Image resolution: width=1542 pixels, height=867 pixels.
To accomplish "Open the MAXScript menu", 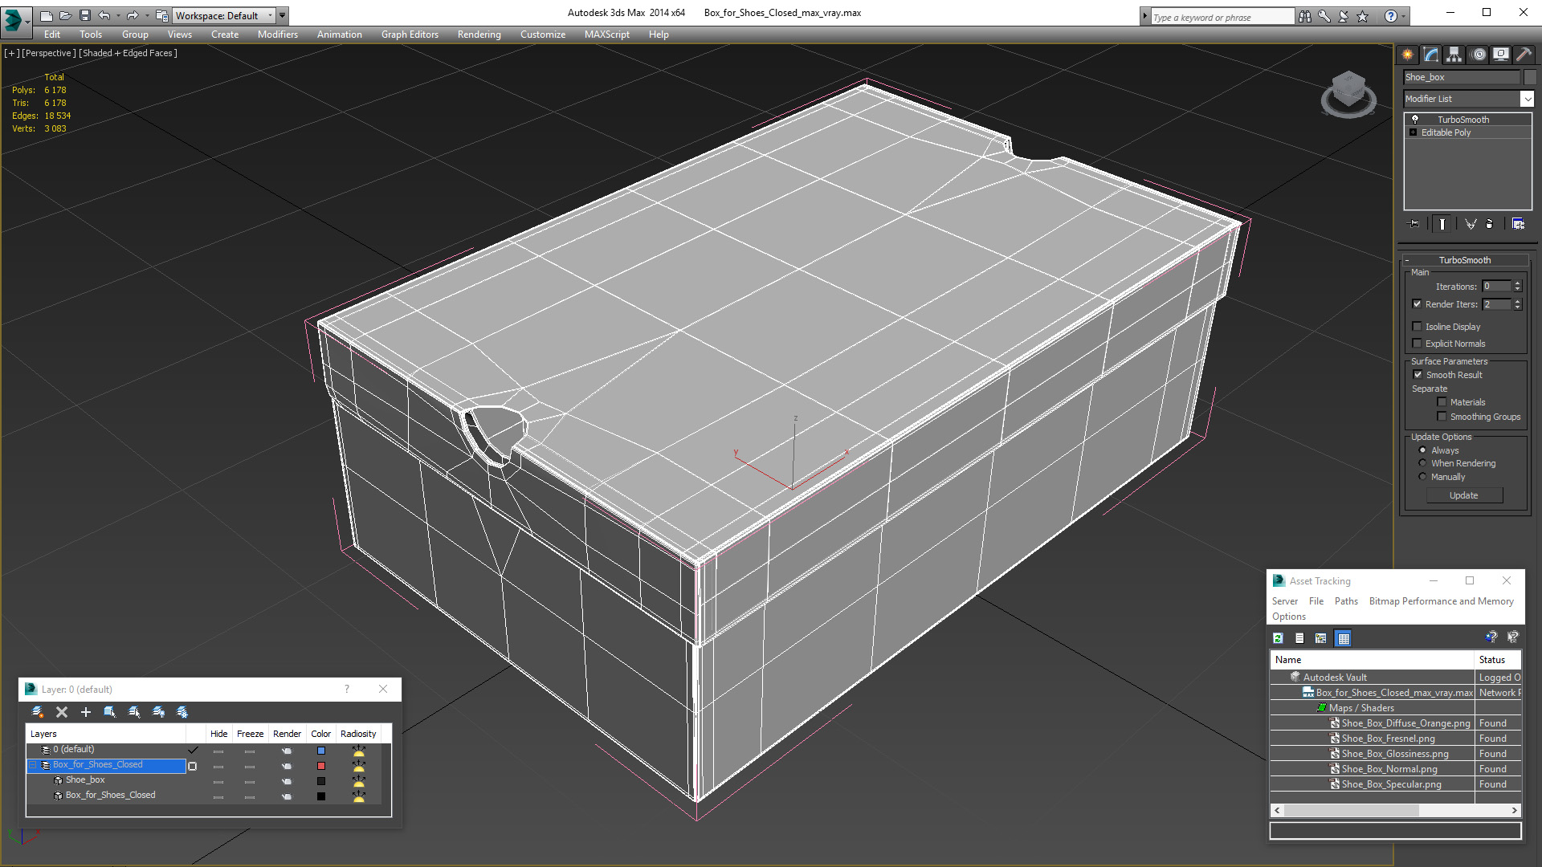I will pos(606,35).
